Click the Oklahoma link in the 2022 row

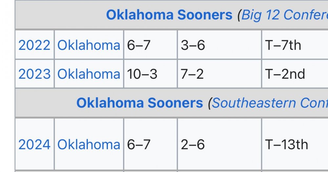(x=89, y=45)
